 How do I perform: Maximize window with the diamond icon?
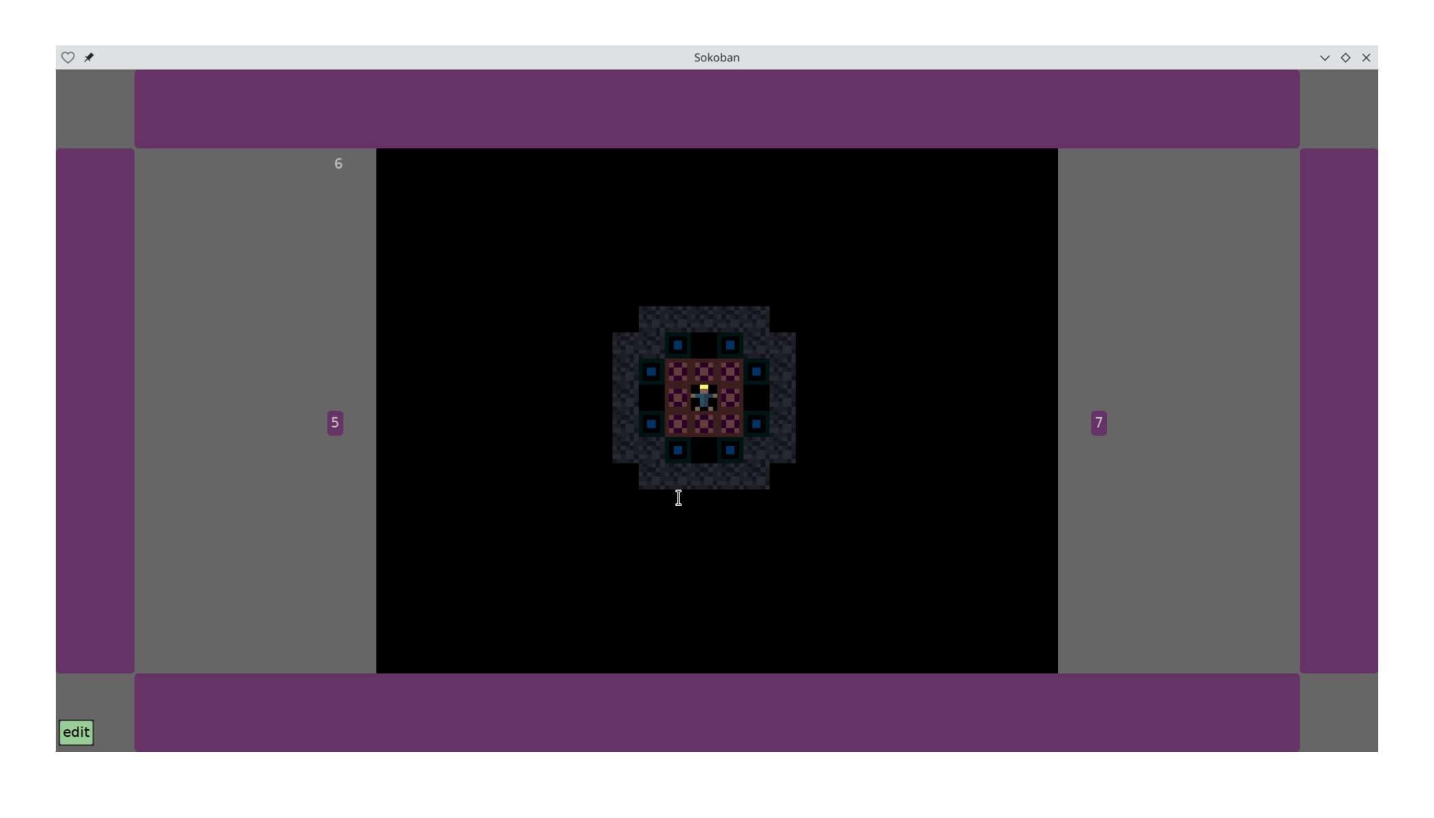coord(1345,58)
